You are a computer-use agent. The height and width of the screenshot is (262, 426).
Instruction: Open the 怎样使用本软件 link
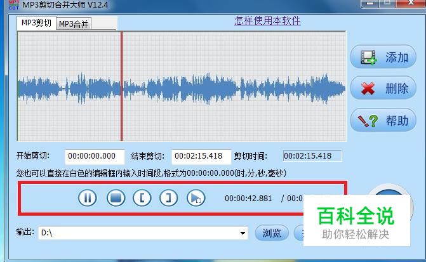[x=267, y=21]
